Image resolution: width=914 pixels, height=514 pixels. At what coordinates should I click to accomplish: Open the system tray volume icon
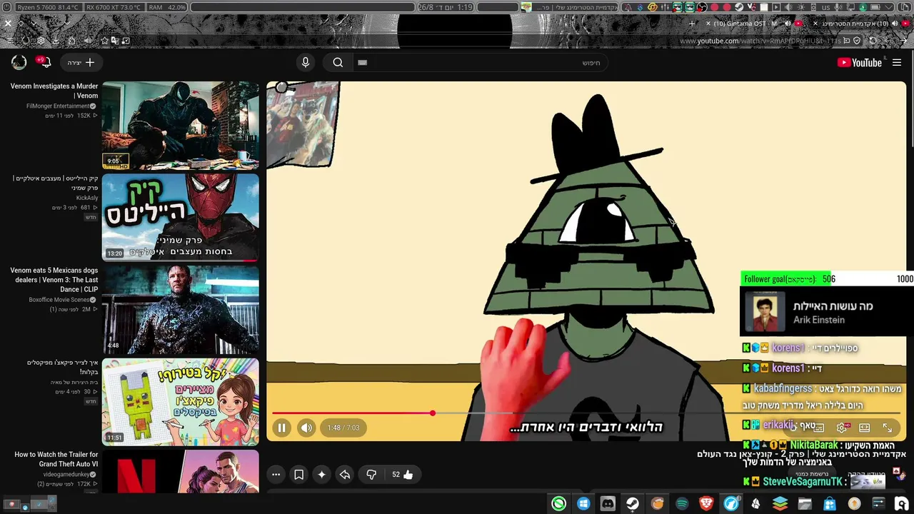pos(788,7)
